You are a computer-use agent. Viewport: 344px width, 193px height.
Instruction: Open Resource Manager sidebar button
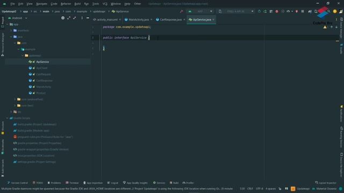pyautogui.click(x=2, y=44)
